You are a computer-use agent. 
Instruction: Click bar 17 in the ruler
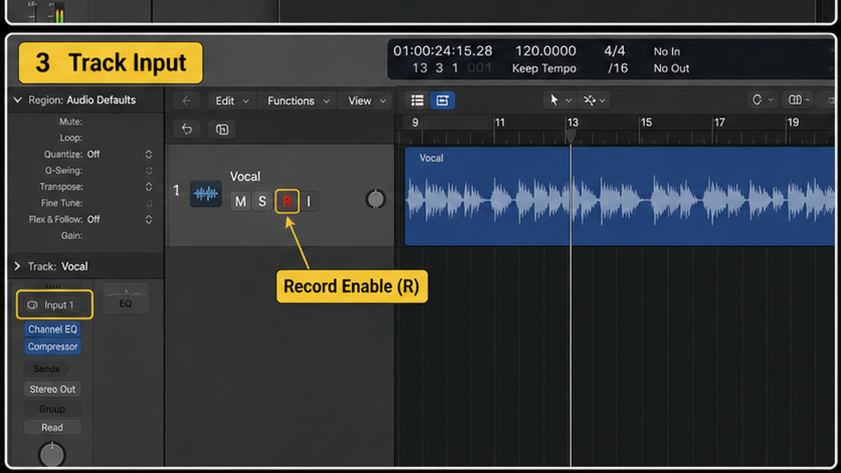[719, 122]
